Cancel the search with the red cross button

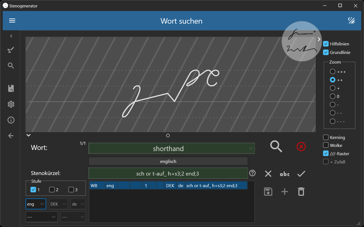click(x=301, y=146)
